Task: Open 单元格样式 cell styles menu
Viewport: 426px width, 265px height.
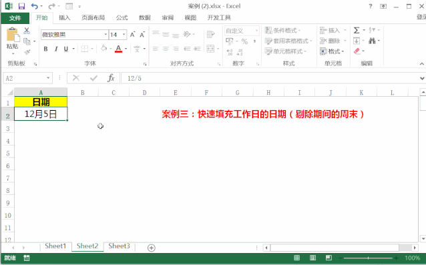Action: coord(286,51)
